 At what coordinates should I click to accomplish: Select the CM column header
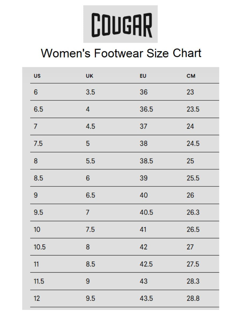(191, 76)
